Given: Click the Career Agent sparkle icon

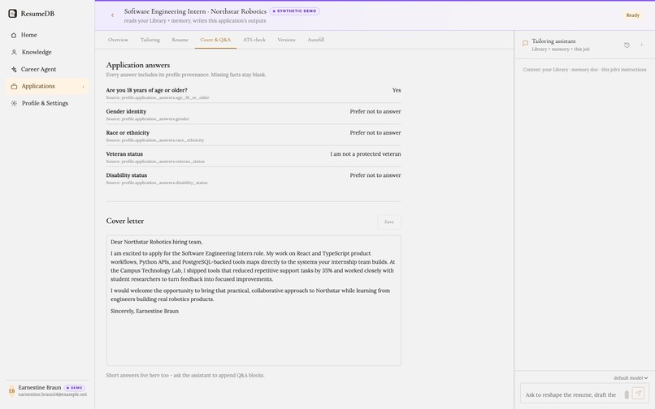Looking at the screenshot, I should pos(14,69).
